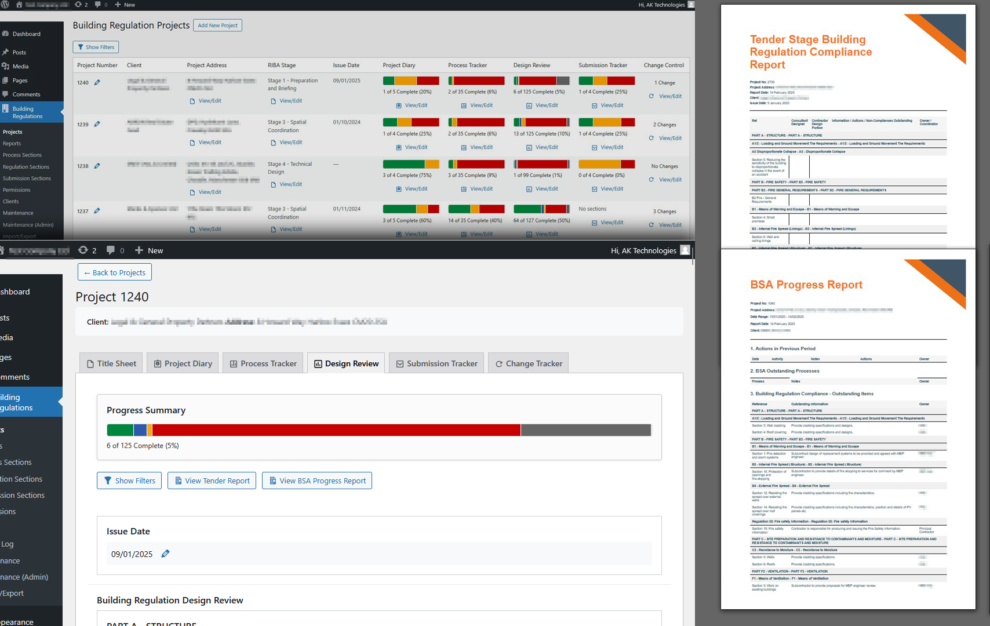The width and height of the screenshot is (990, 626).
Task: Open Clients in the sidebar submenu
Action: 10,201
